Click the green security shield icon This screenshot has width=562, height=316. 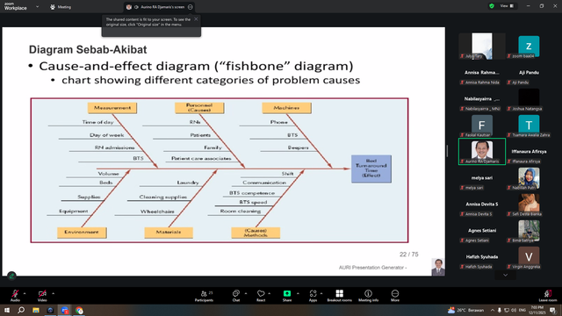pyautogui.click(x=492, y=6)
